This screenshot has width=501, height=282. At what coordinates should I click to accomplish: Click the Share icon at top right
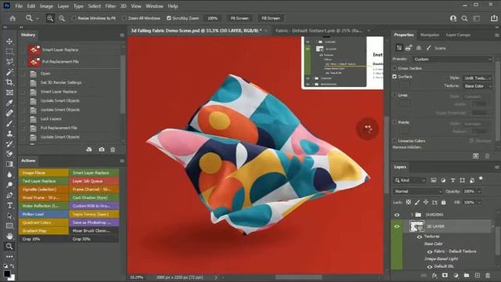tap(494, 18)
